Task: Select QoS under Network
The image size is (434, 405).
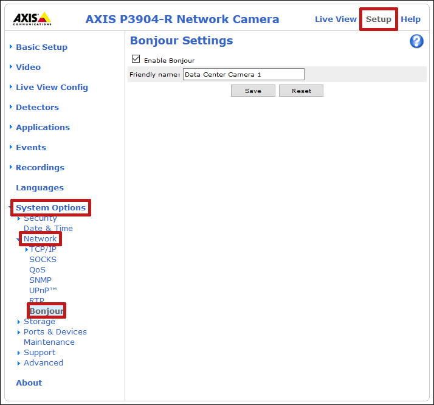Action: [37, 269]
